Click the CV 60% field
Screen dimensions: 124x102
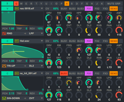click(52, 9)
